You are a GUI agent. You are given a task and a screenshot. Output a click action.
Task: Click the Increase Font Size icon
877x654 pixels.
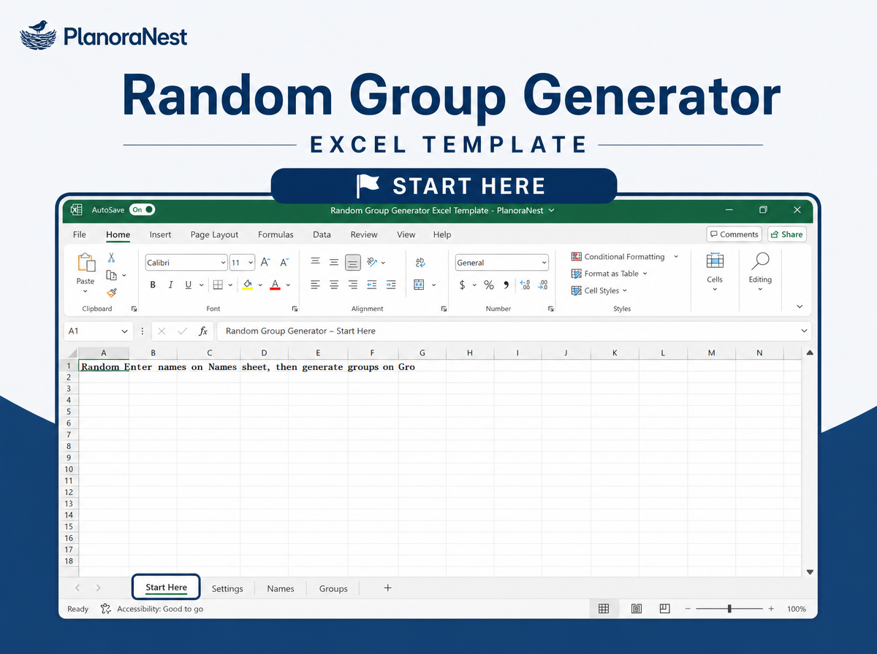click(266, 262)
